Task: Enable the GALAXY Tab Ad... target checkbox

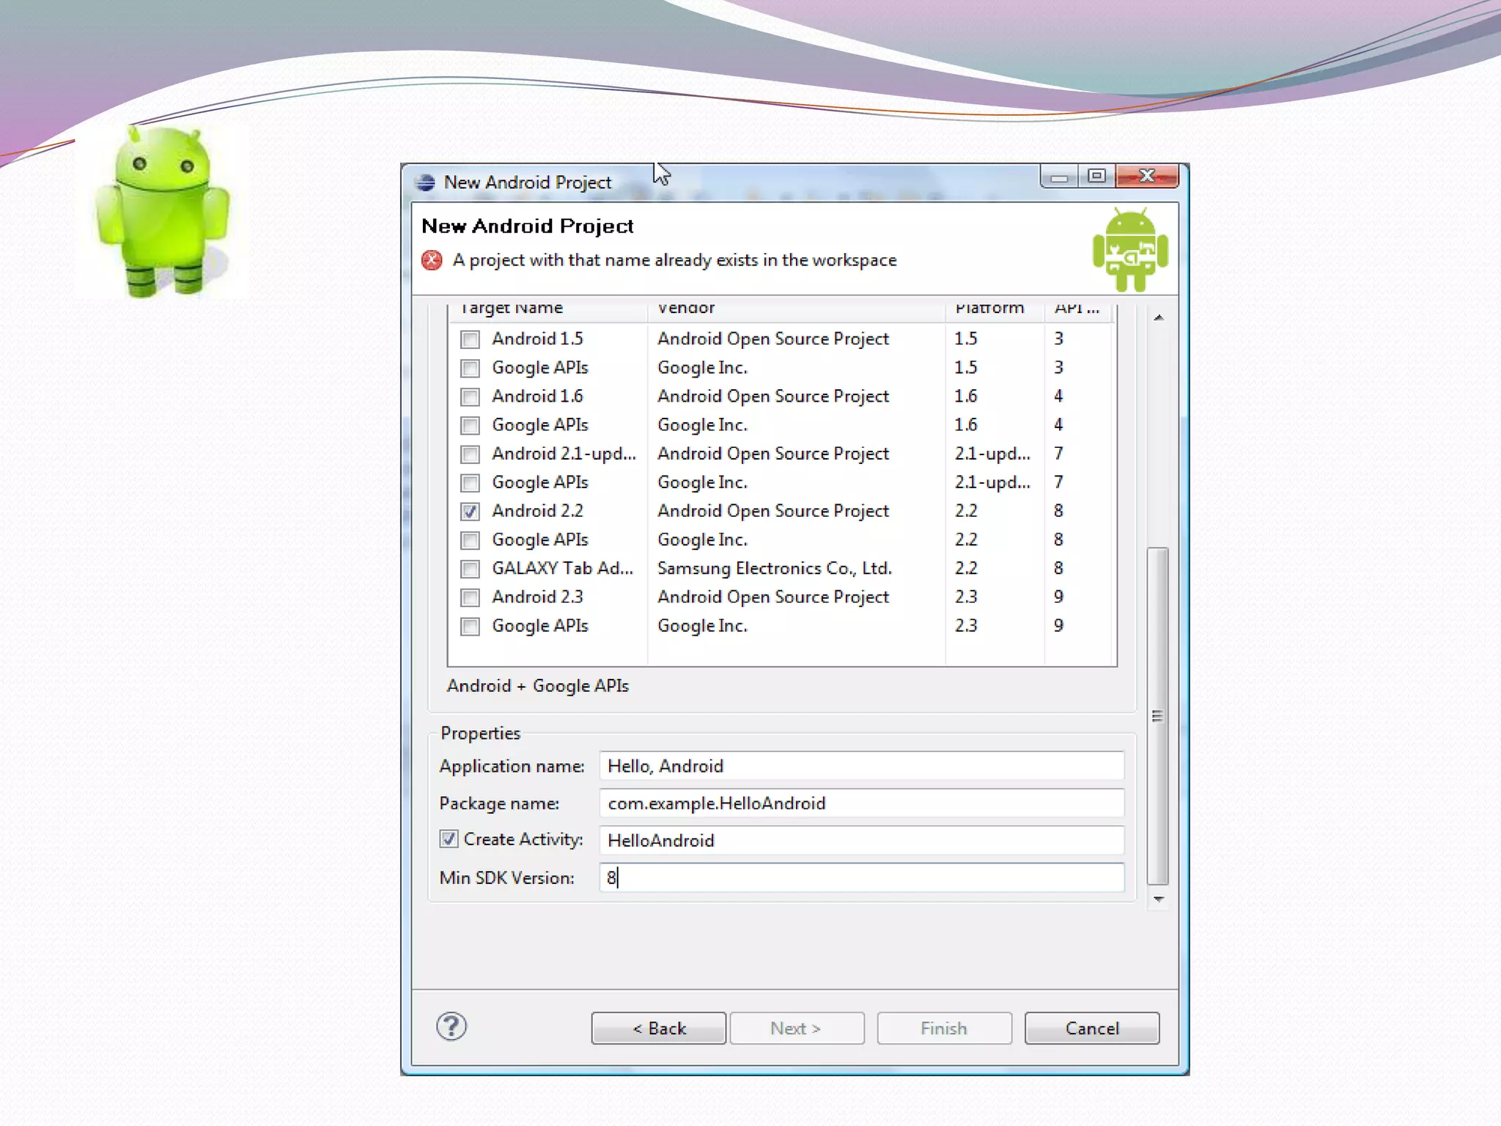Action: (470, 569)
